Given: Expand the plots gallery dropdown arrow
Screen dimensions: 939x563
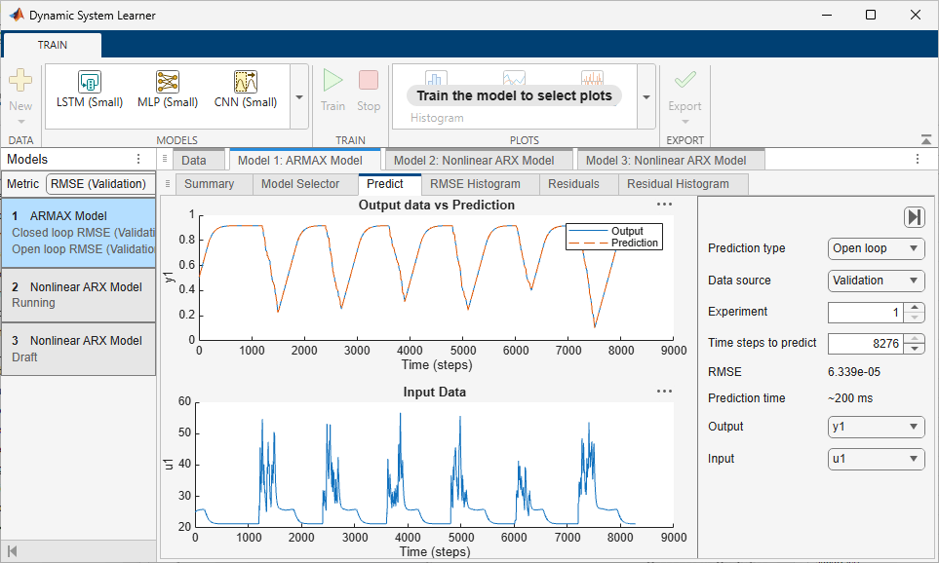Looking at the screenshot, I should (646, 97).
